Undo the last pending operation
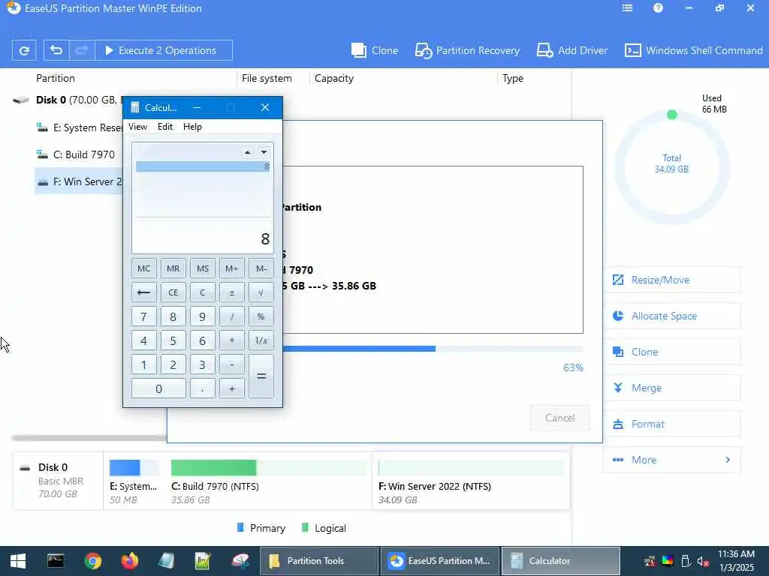Image resolution: width=769 pixels, height=576 pixels. [56, 50]
